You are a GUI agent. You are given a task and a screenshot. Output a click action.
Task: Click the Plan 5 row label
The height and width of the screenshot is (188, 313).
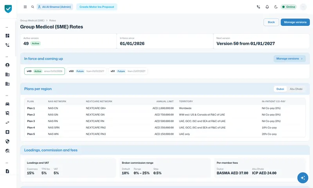(31, 134)
